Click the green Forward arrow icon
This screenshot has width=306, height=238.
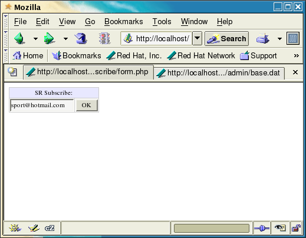pos(49,38)
